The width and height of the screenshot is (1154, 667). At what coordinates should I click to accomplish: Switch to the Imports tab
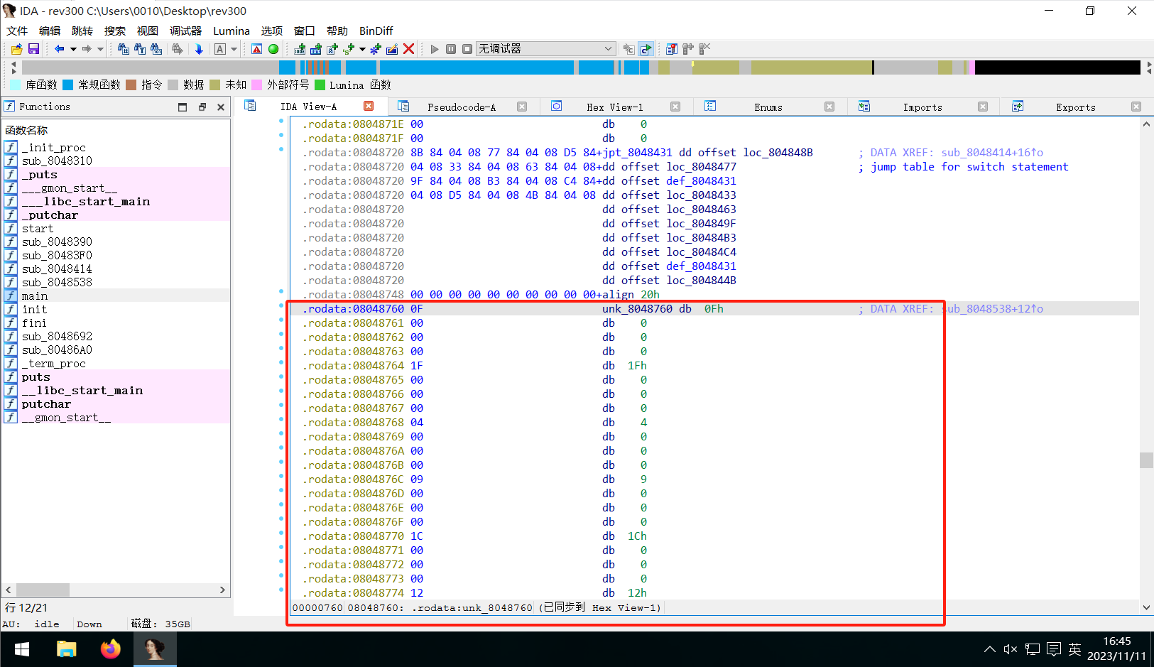point(922,107)
